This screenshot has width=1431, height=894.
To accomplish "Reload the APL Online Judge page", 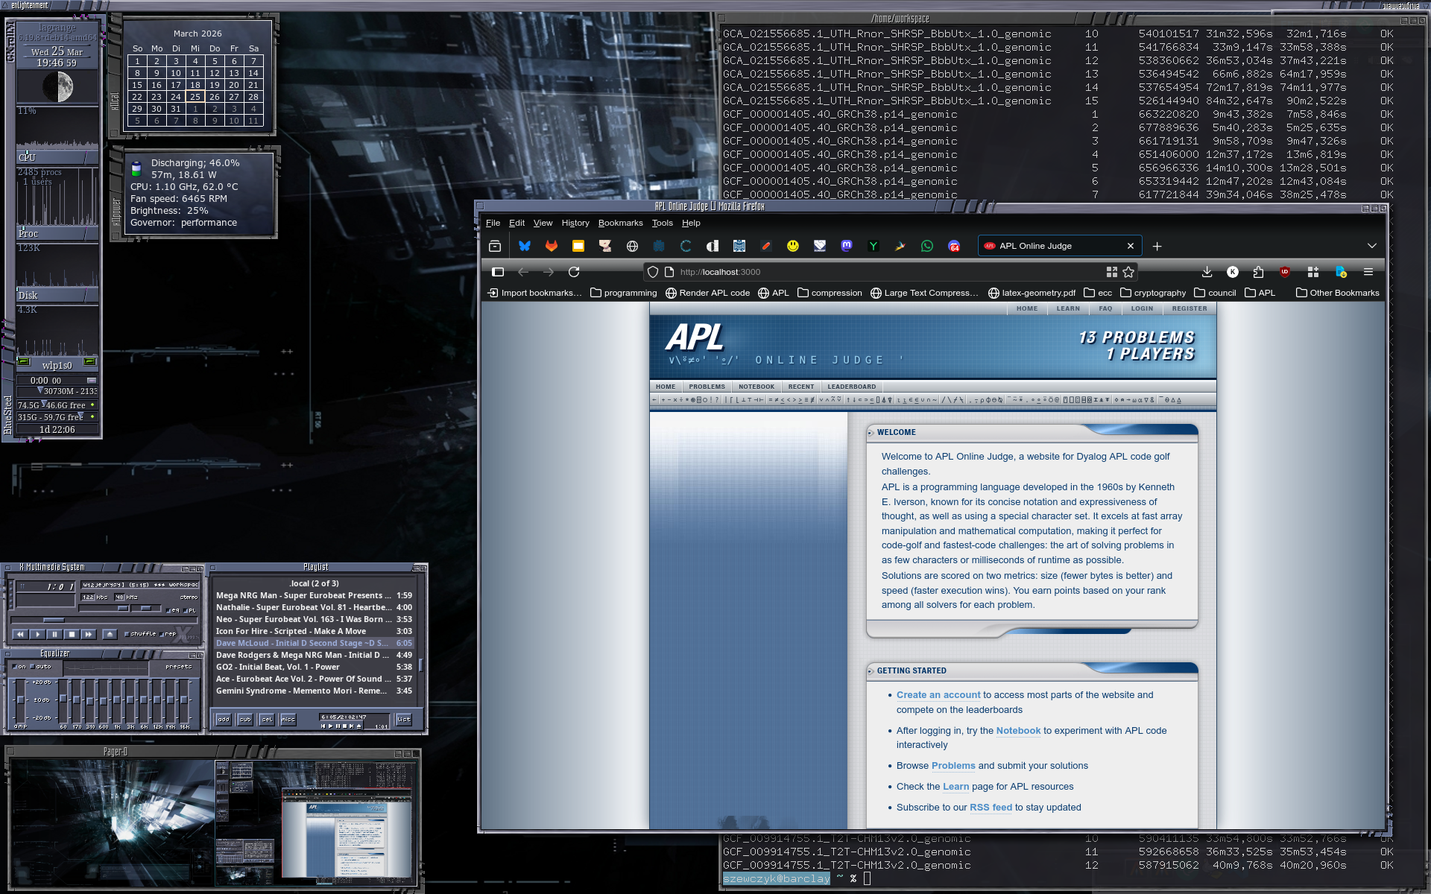I will point(574,272).
